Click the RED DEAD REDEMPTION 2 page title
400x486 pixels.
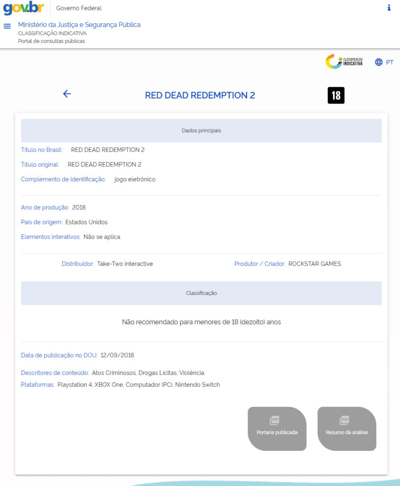pyautogui.click(x=200, y=95)
